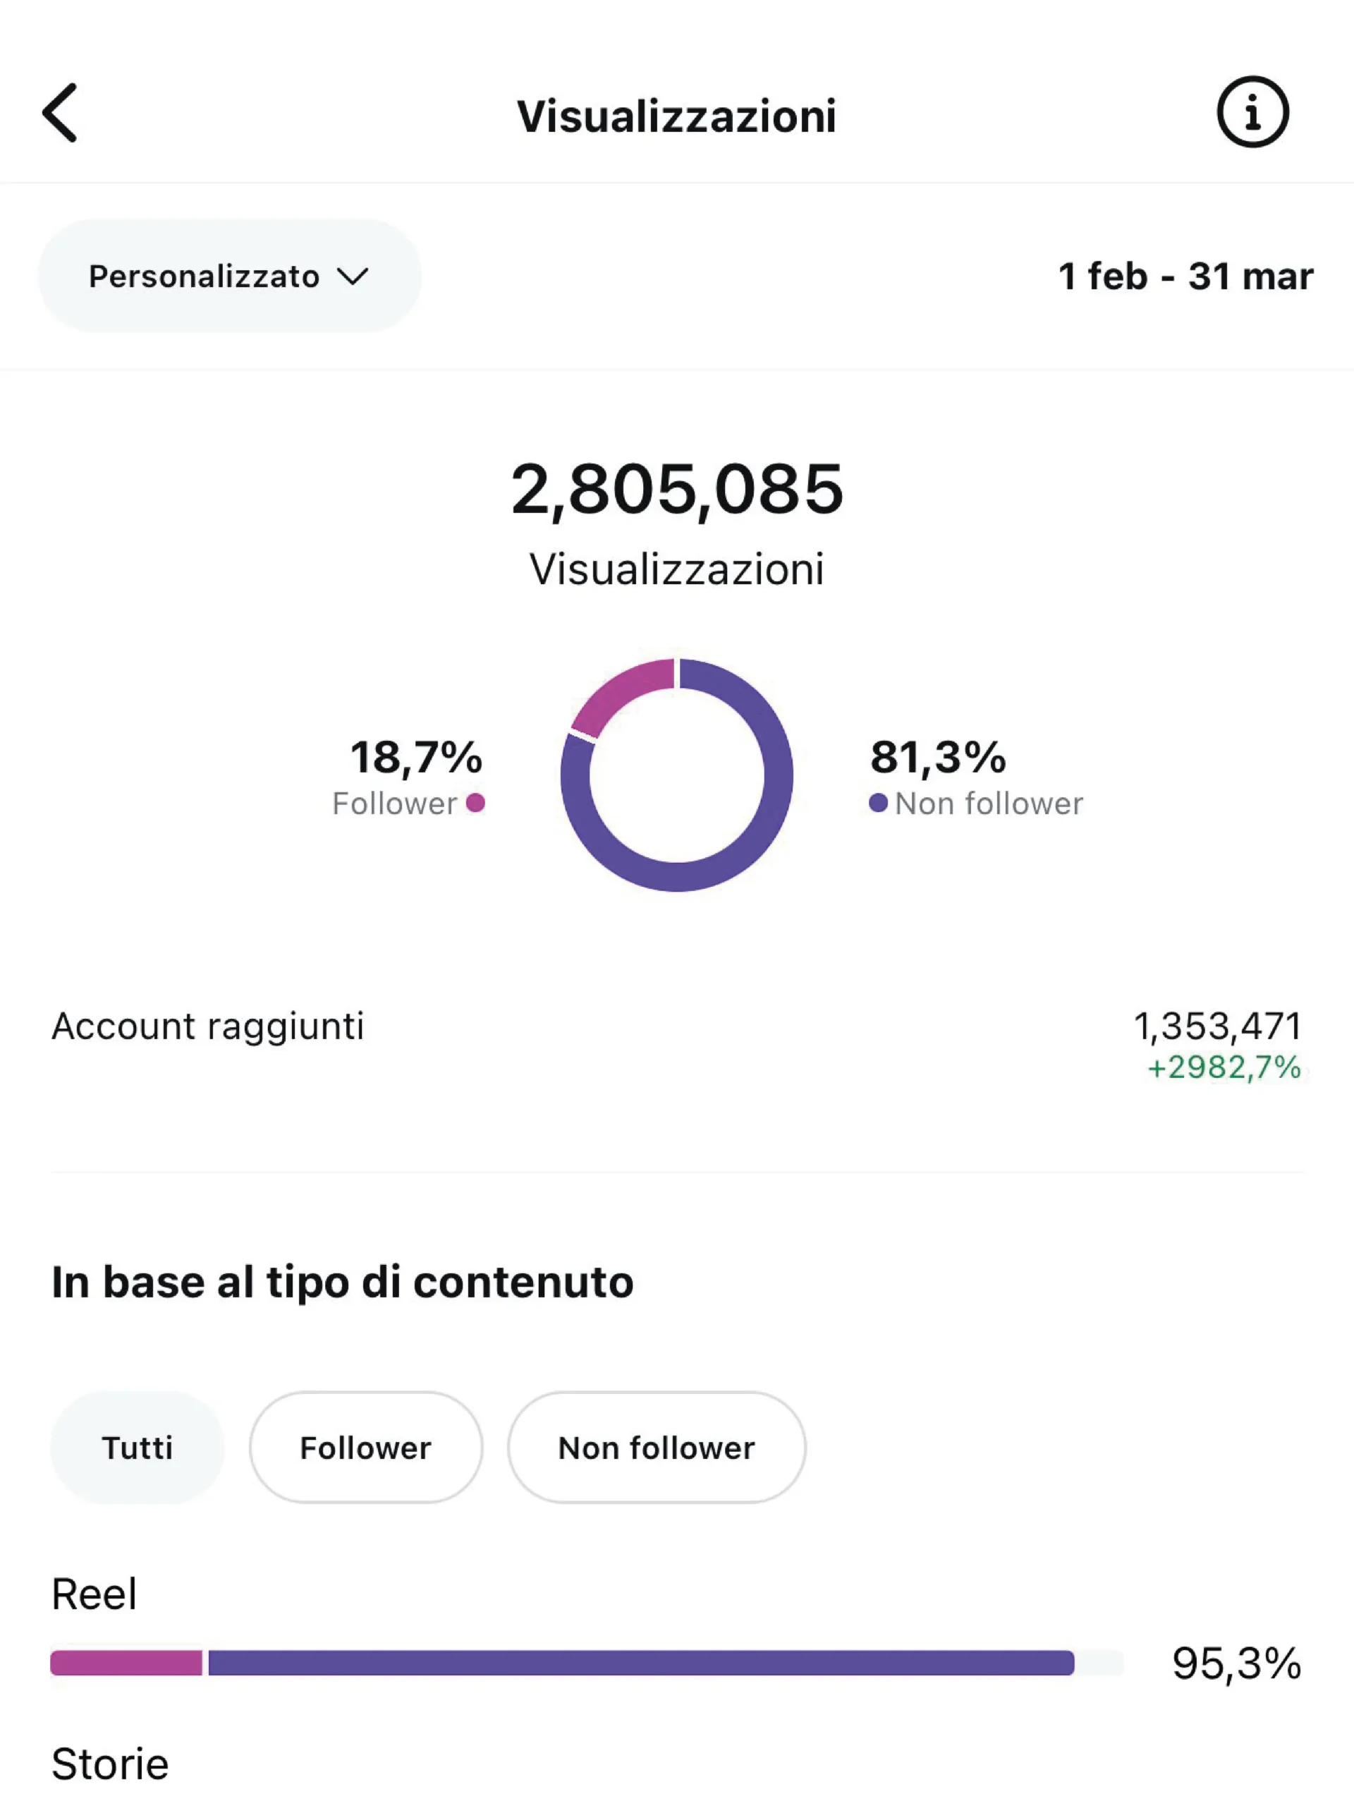Tap the pink Follower legend dot
The width and height of the screenshot is (1354, 1806).
tap(476, 803)
